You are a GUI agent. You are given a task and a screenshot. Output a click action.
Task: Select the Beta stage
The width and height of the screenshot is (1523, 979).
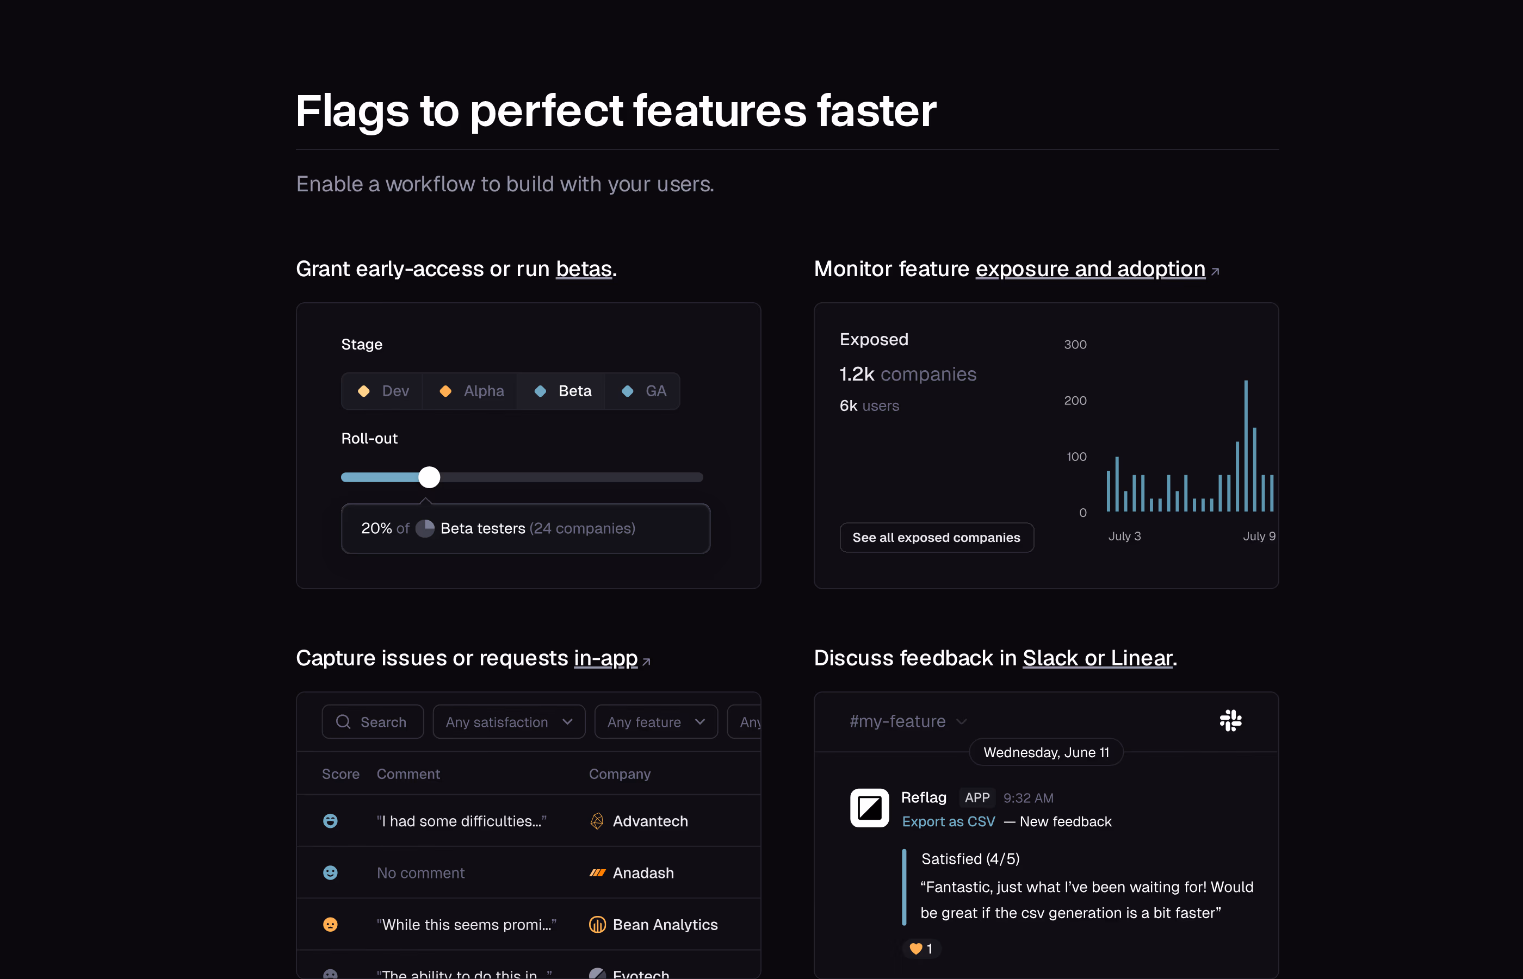[561, 391]
